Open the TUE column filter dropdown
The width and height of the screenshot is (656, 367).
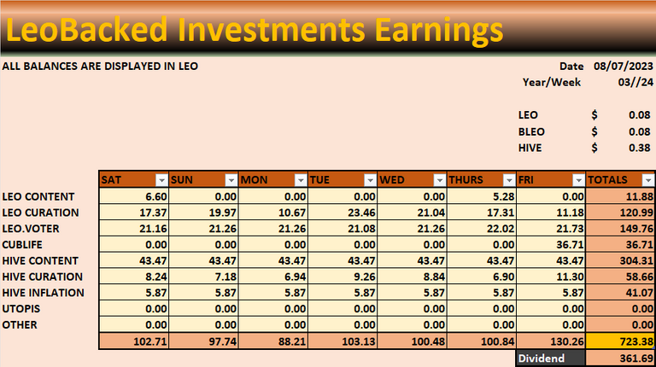coord(370,180)
